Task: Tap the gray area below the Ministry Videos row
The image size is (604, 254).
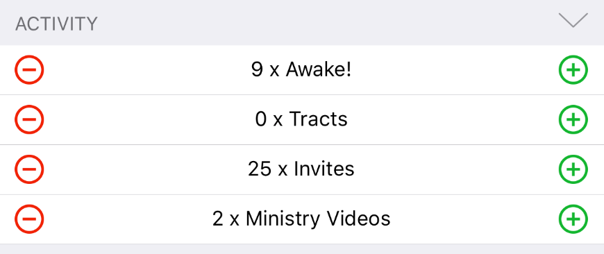Action: (302, 249)
